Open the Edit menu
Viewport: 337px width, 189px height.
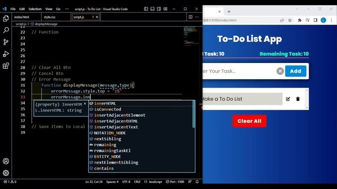[22, 9]
